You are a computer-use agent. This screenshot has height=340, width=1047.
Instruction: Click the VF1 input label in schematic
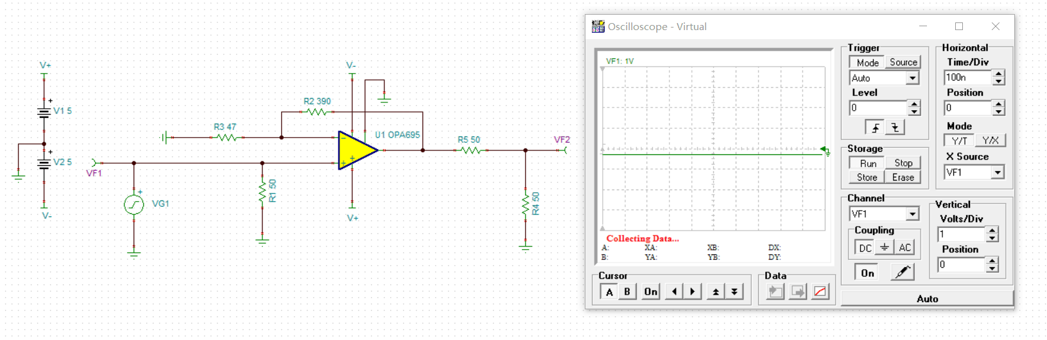pyautogui.click(x=94, y=173)
